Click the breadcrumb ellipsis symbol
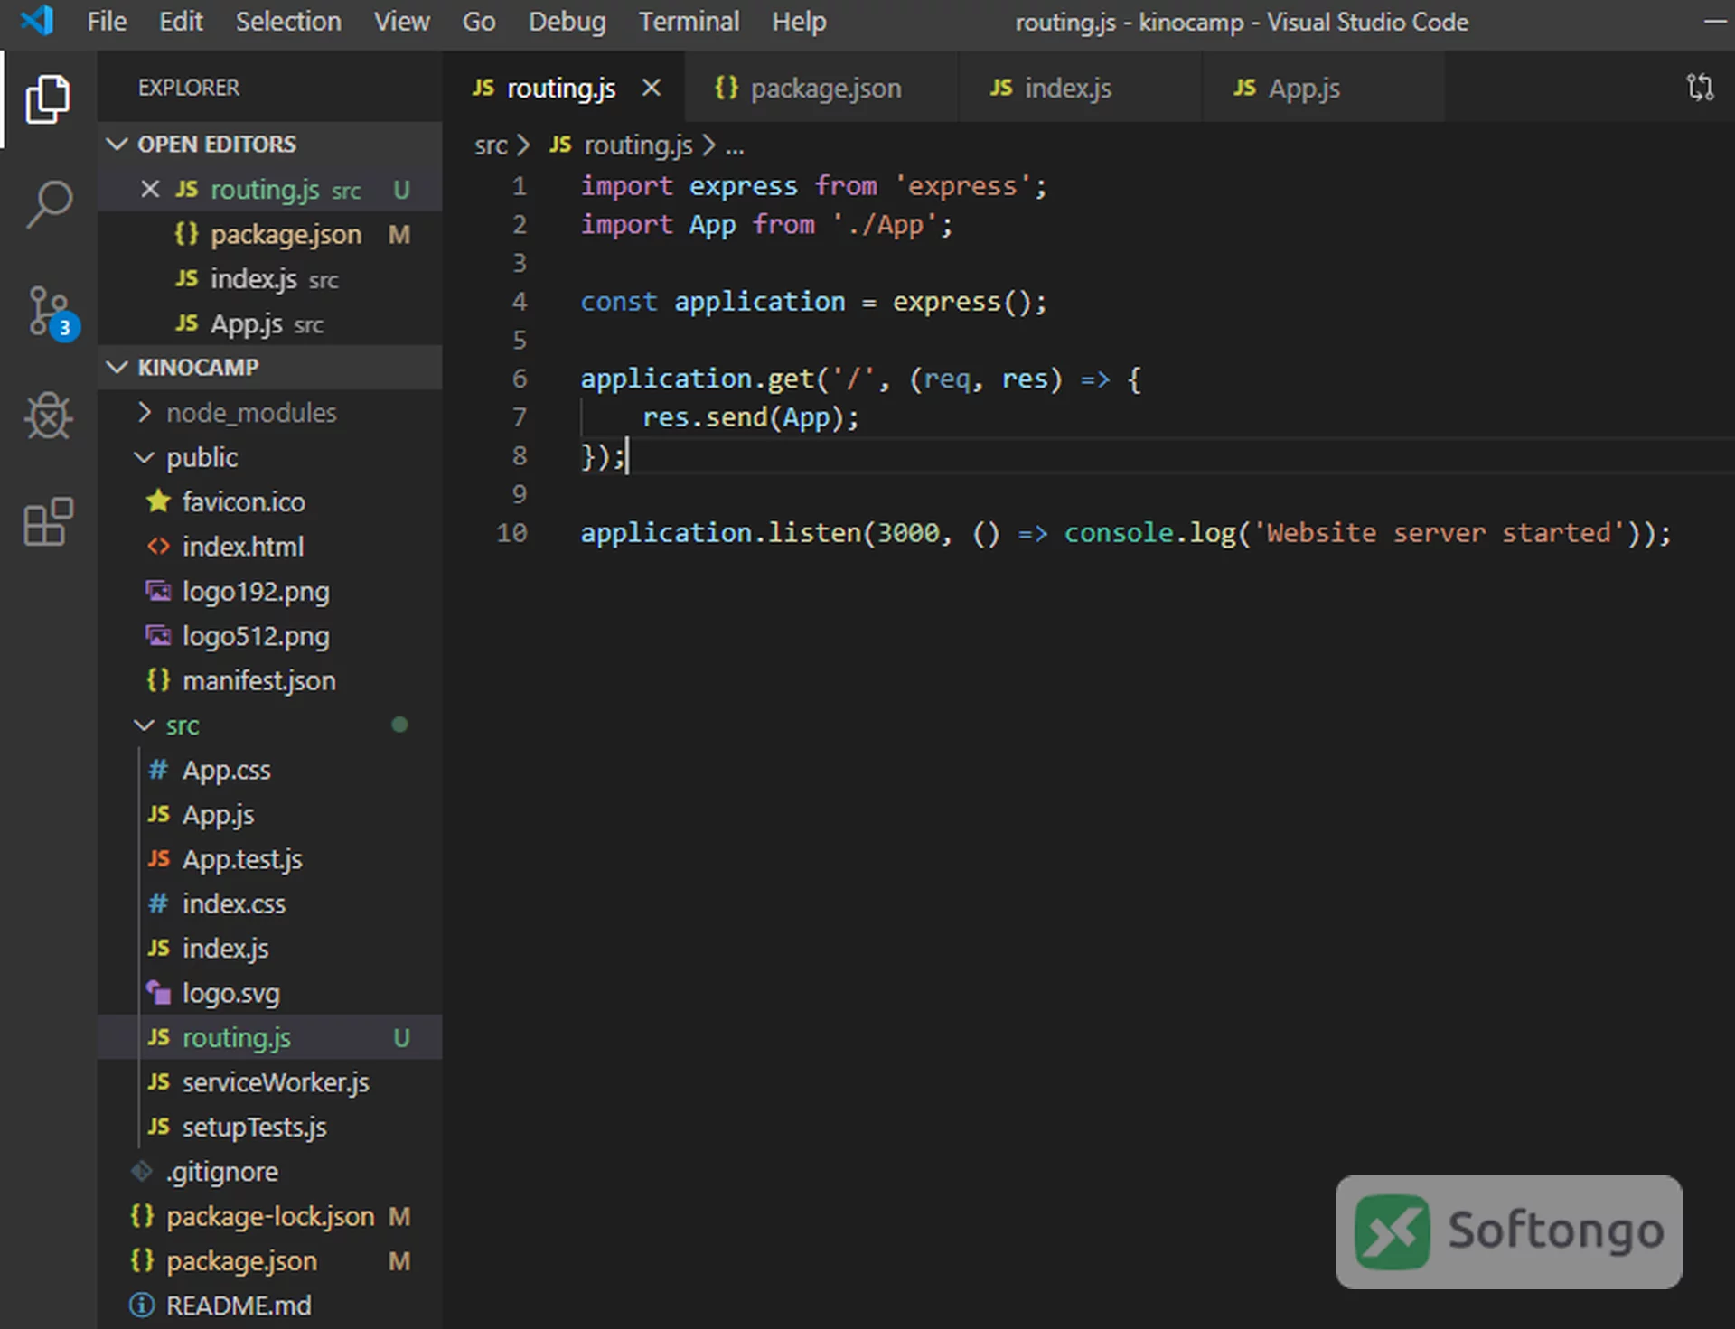 [735, 145]
